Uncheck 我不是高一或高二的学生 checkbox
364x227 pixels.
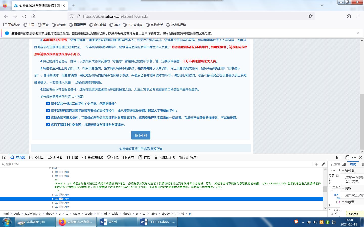tap(48, 103)
